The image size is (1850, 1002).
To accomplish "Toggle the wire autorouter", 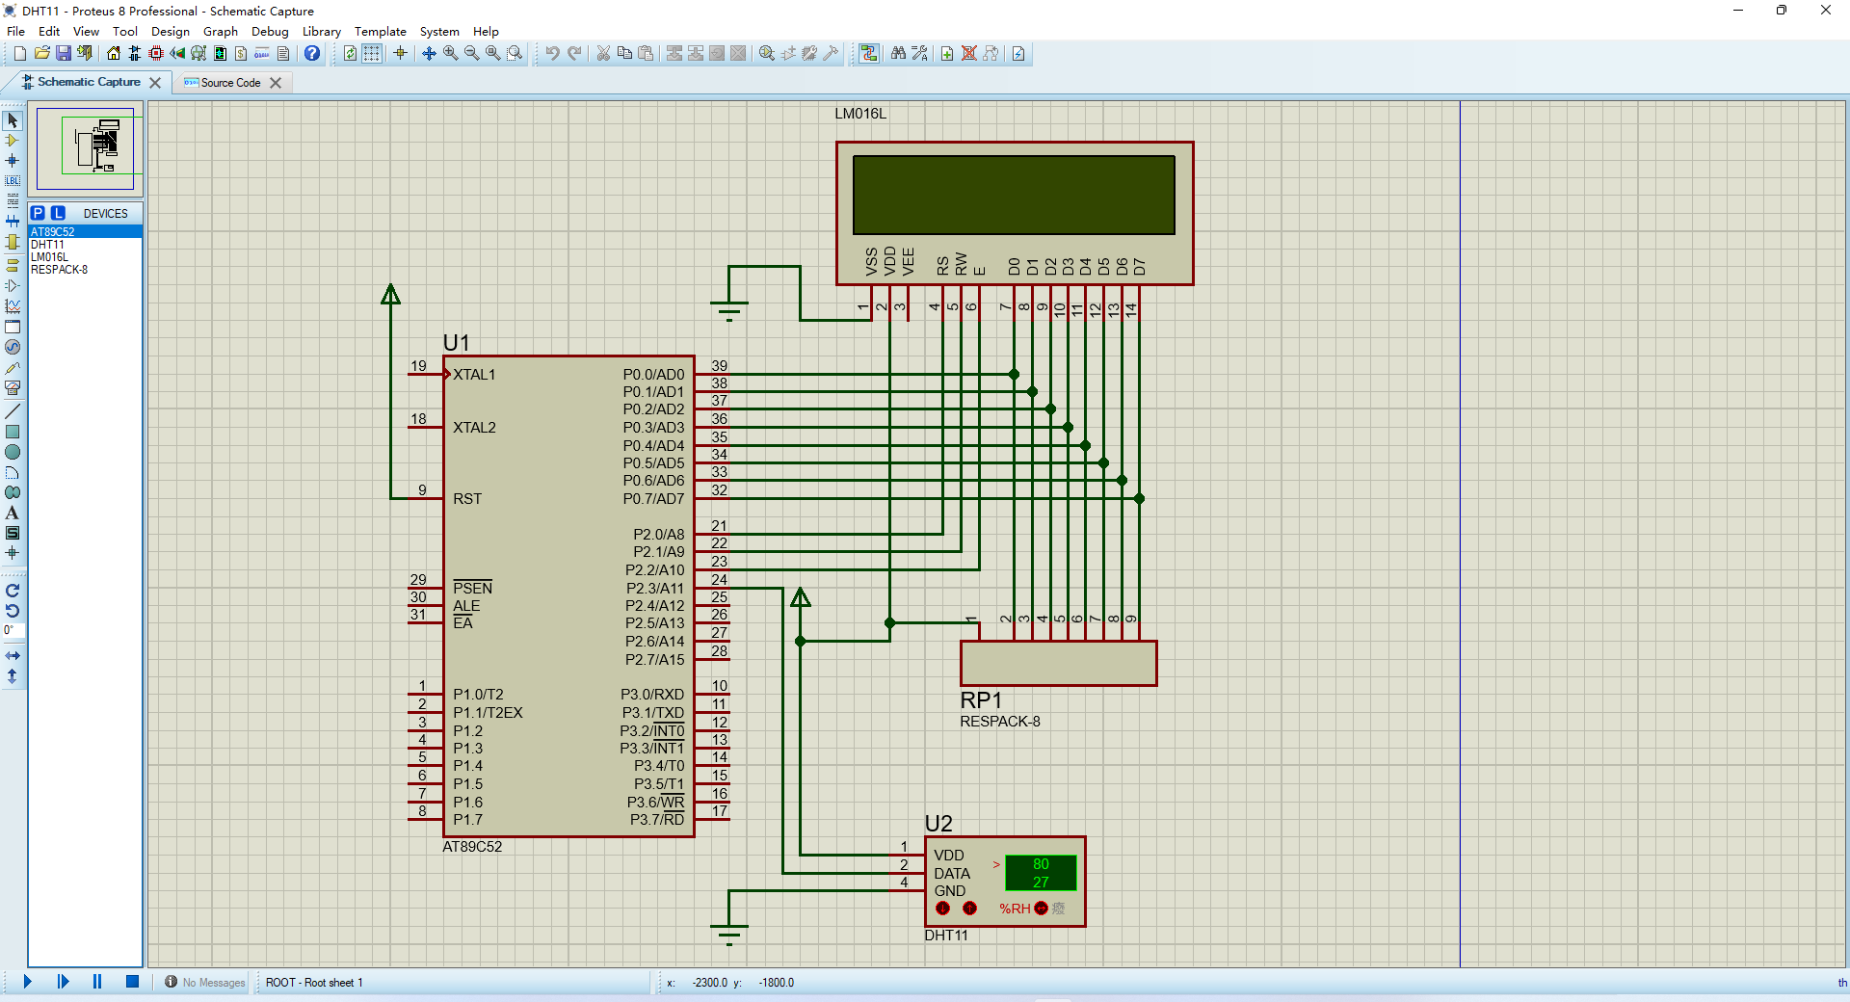I will [869, 53].
